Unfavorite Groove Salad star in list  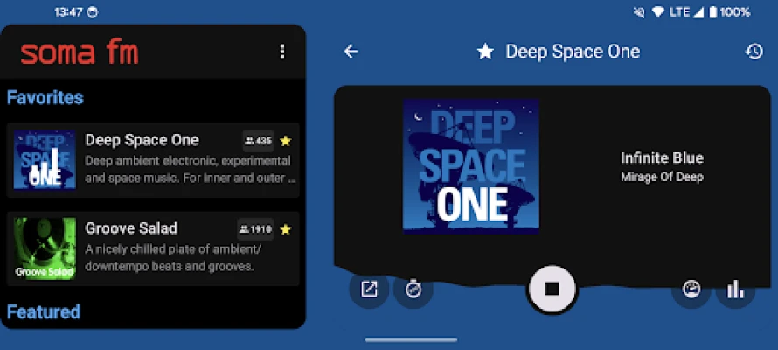(x=285, y=229)
